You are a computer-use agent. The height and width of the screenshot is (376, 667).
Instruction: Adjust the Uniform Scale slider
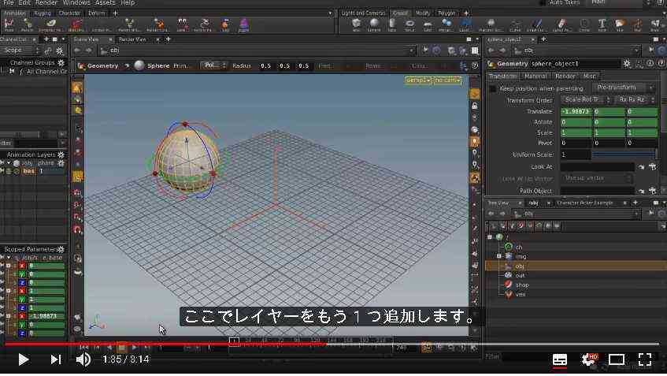pyautogui.click(x=624, y=154)
